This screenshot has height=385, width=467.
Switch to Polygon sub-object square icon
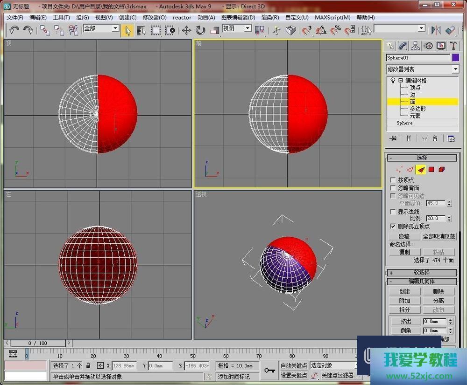[x=432, y=170]
